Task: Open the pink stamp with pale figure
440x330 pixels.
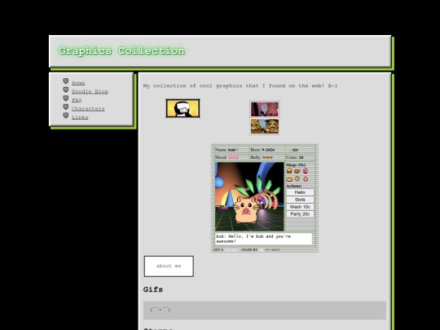Action: (x=265, y=109)
